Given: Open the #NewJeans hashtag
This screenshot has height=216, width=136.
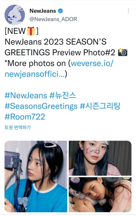Looking at the screenshot, I should click(x=26, y=95).
